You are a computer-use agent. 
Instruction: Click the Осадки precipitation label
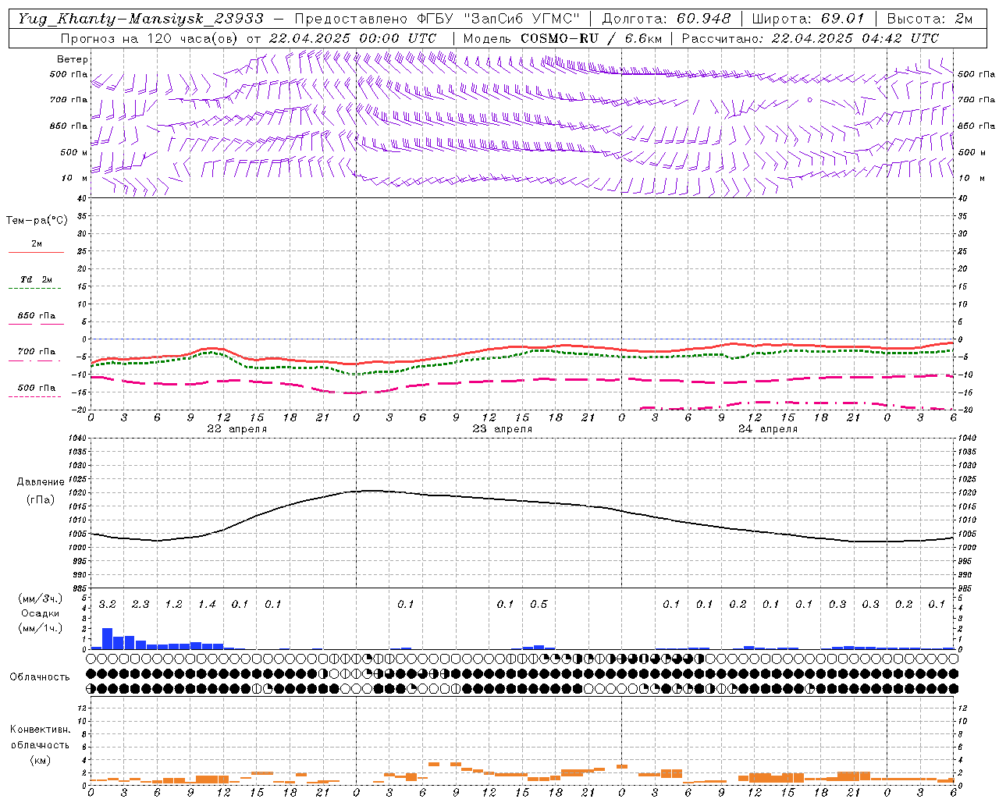(x=40, y=613)
